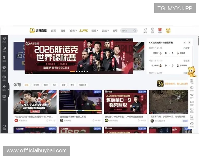Open the 下载 QR icon on right toolbar

coord(192,80)
